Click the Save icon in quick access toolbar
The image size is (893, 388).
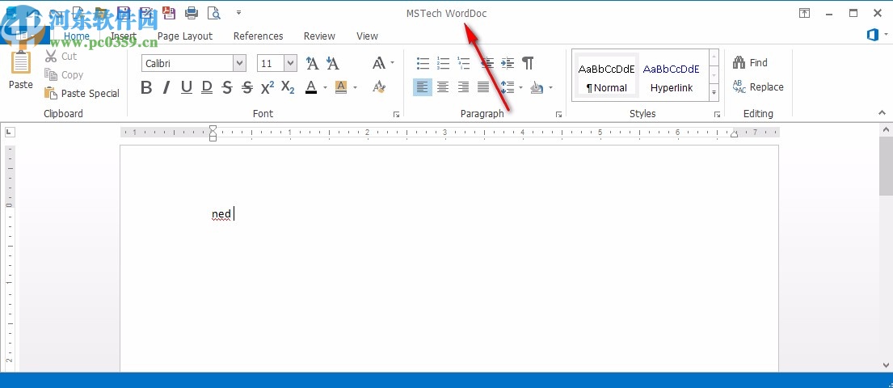tap(123, 13)
